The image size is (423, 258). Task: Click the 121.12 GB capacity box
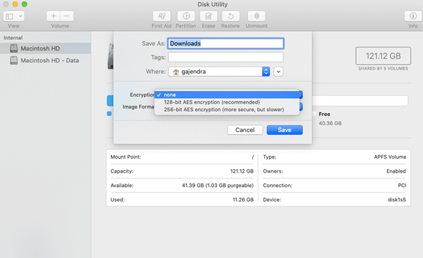tap(383, 56)
